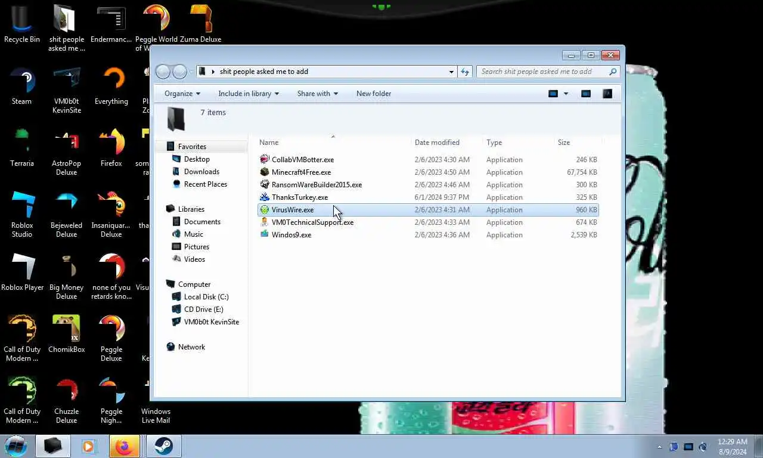The image size is (763, 458).
Task: Select the Everything desktop shortcut
Action: [111, 86]
